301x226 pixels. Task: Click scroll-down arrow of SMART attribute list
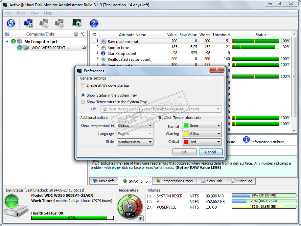click(x=294, y=131)
